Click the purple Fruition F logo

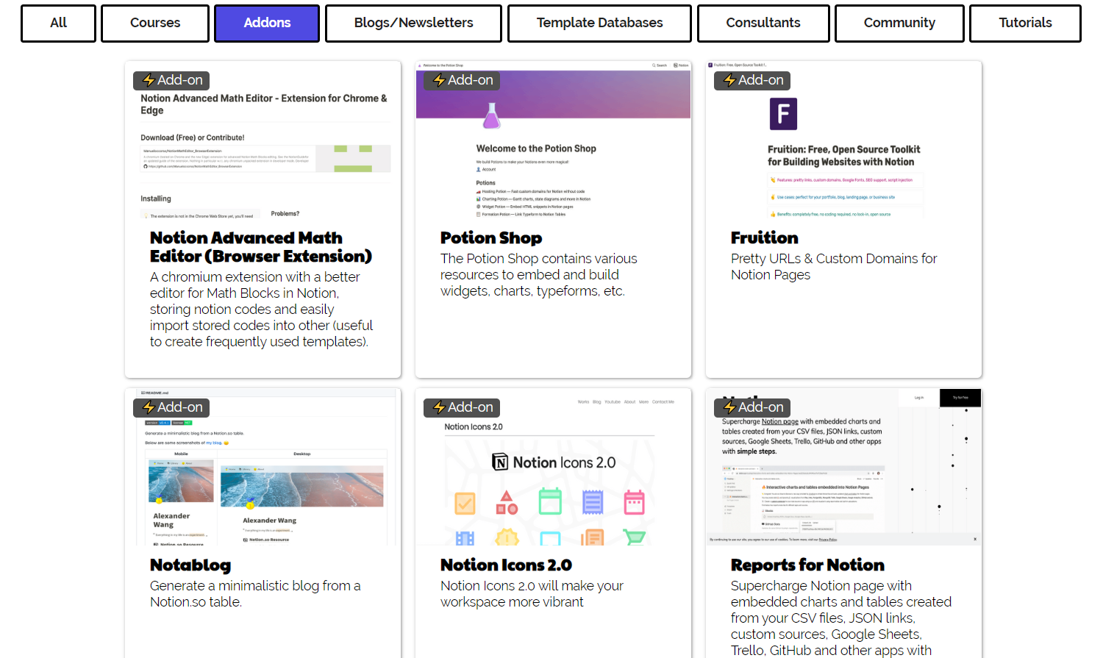click(783, 114)
